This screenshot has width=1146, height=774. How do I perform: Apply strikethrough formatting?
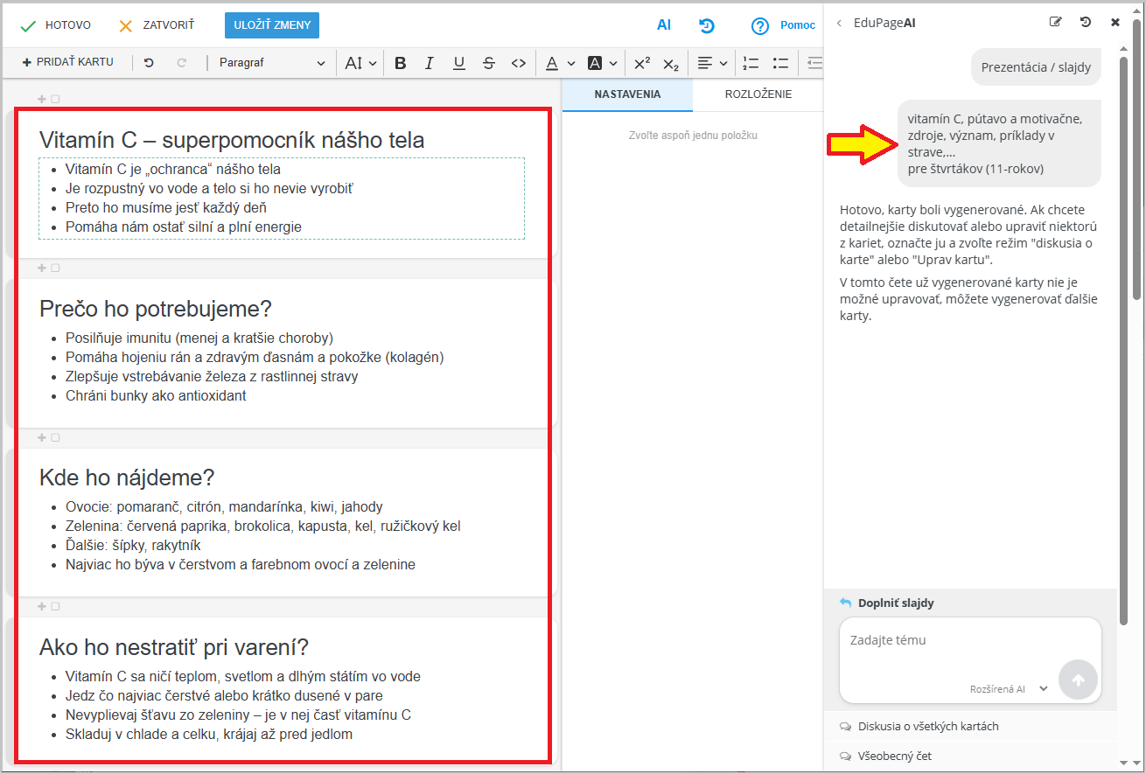(x=489, y=63)
